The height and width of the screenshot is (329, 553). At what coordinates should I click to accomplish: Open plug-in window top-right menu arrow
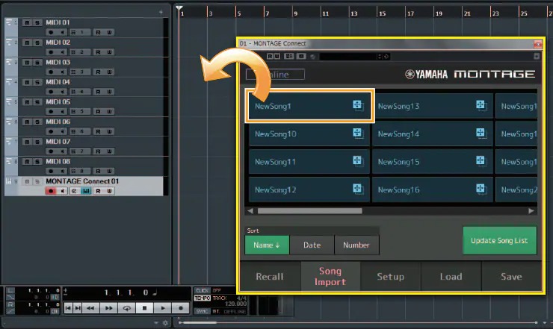[537, 57]
